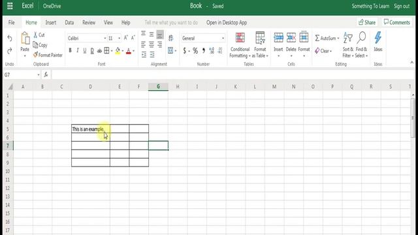418x235 pixels.
Task: Copy the selected cell
Action: click(40, 45)
